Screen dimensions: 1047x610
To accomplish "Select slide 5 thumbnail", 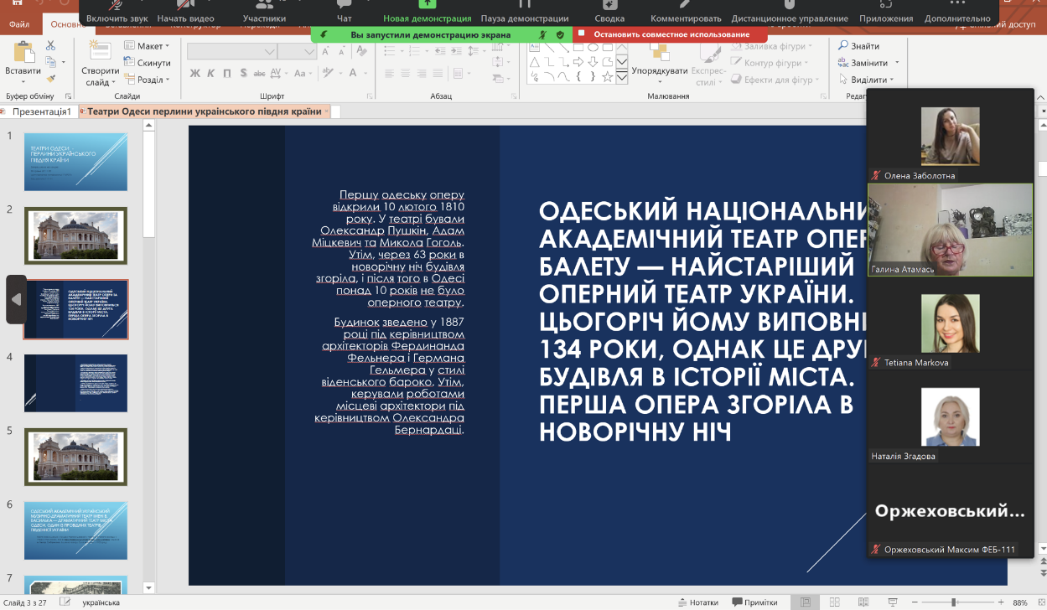I will (x=75, y=457).
